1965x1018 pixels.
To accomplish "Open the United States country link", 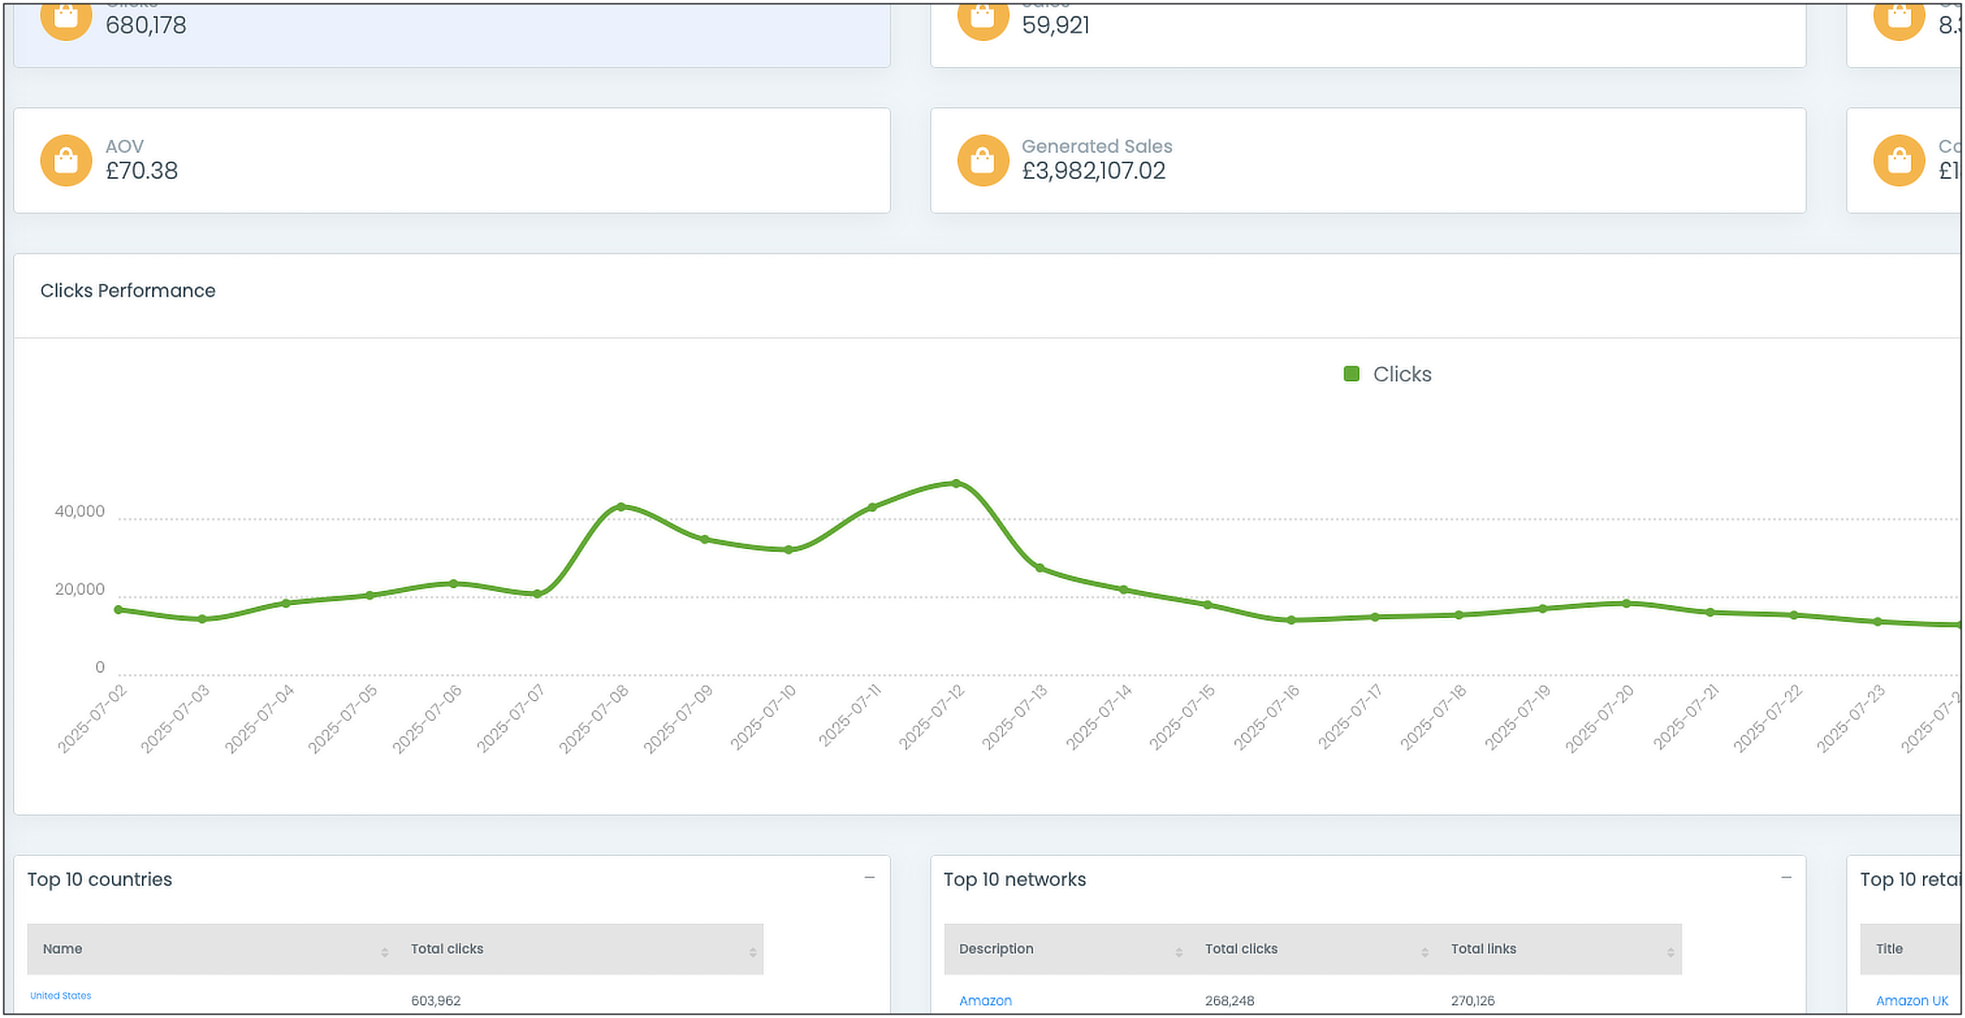I will click(x=61, y=996).
